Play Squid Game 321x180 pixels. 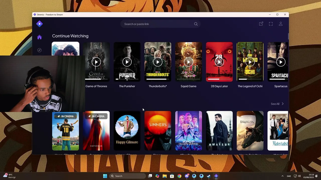[189, 62]
